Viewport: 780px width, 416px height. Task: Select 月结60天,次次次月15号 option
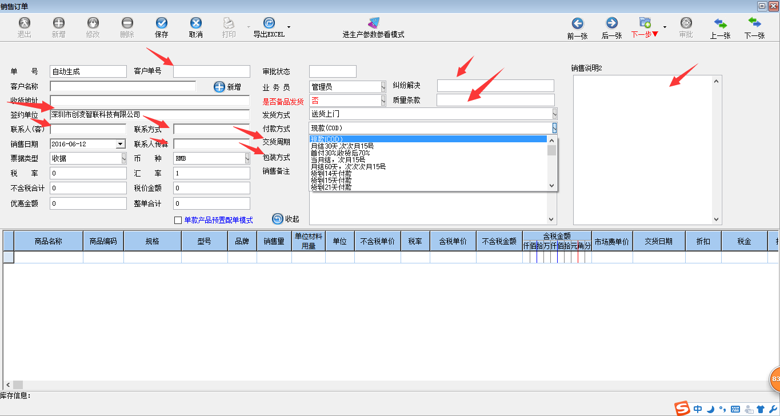[x=428, y=167]
